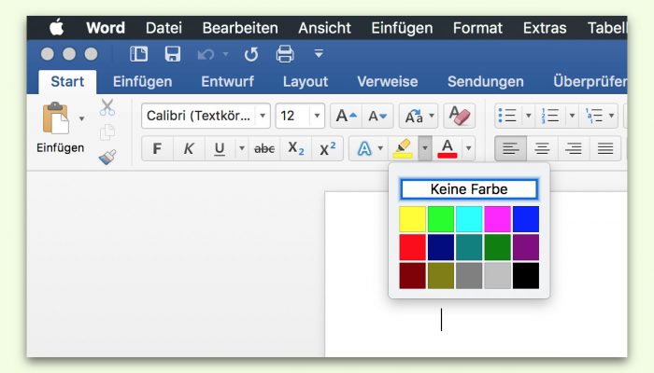Open text effects dropdown arrow
654x373 pixels.
coord(380,148)
